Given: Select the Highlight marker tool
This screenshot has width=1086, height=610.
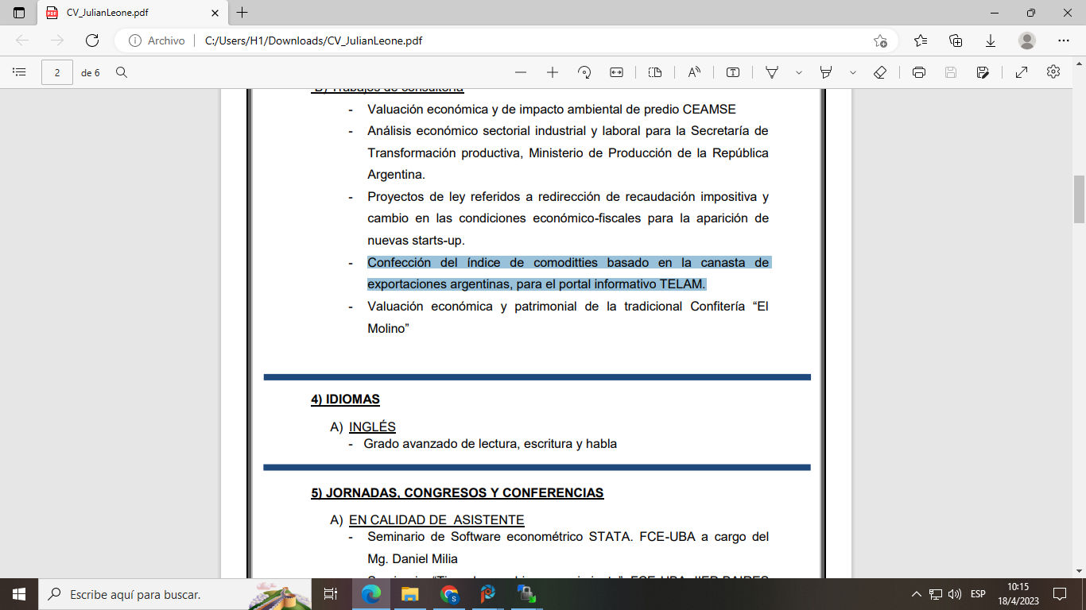Looking at the screenshot, I should tap(826, 72).
